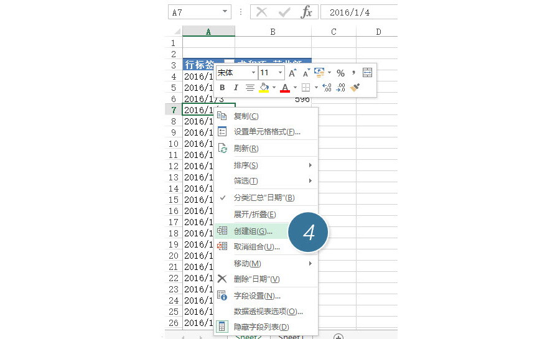
Task: Click the A7 Name Box field
Action: [x=200, y=12]
